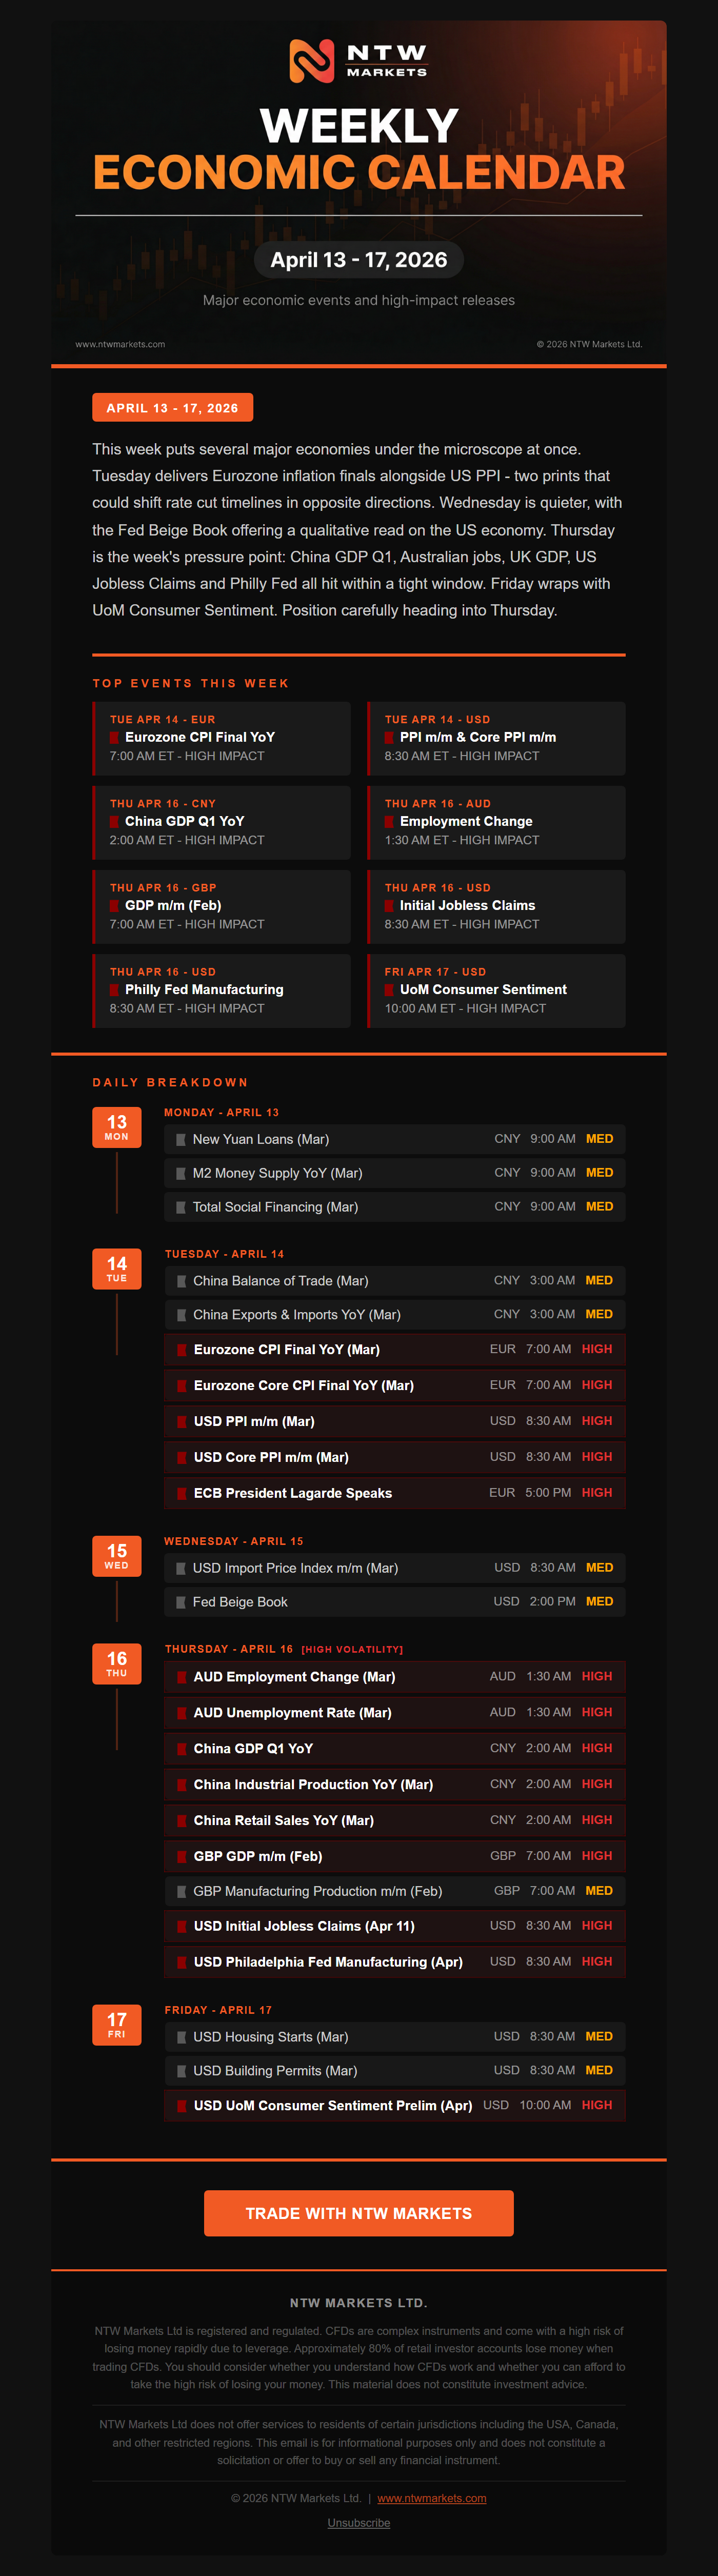This screenshot has width=718, height=2576.
Task: Select China Industrial Production YoY (Mar) row
Action: 395,1785
